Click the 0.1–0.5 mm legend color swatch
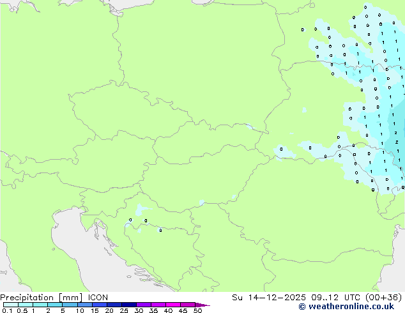The image size is (405, 313). click(11, 305)
